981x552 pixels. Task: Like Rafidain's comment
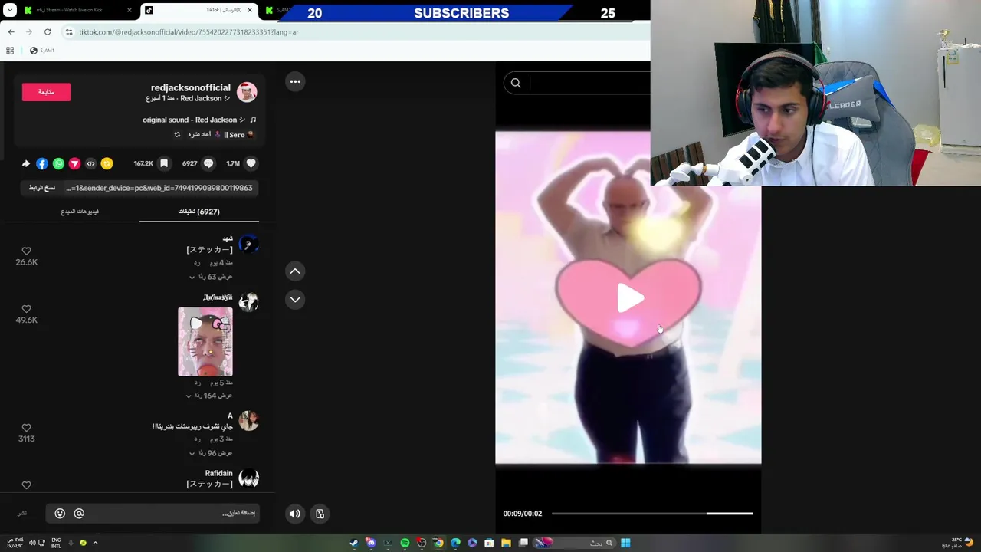[26, 485]
